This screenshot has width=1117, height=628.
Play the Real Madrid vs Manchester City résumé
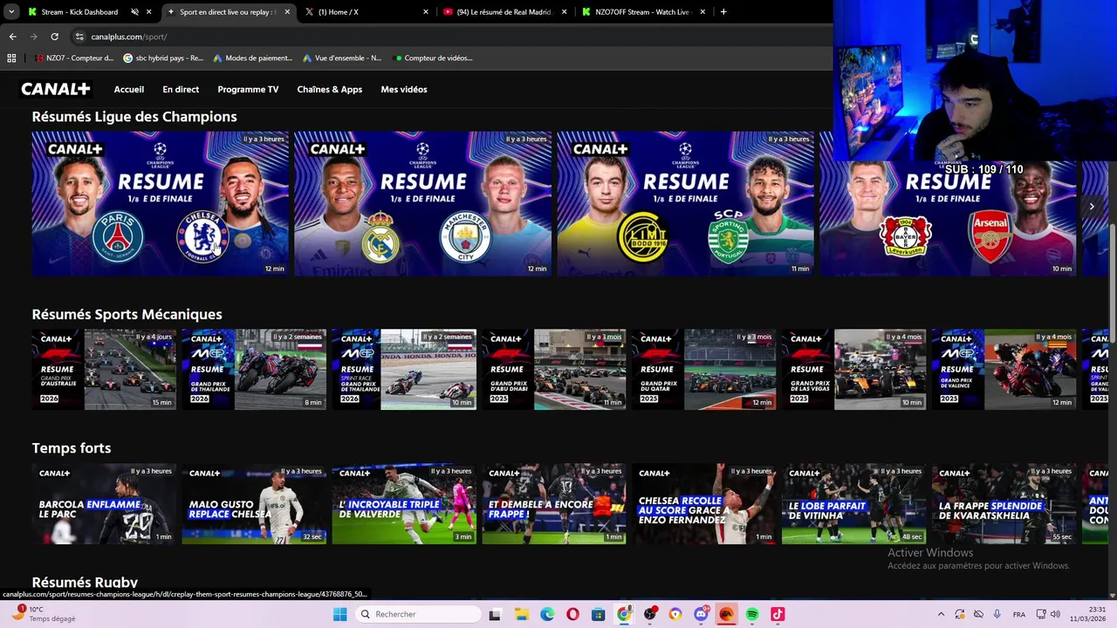pos(422,203)
